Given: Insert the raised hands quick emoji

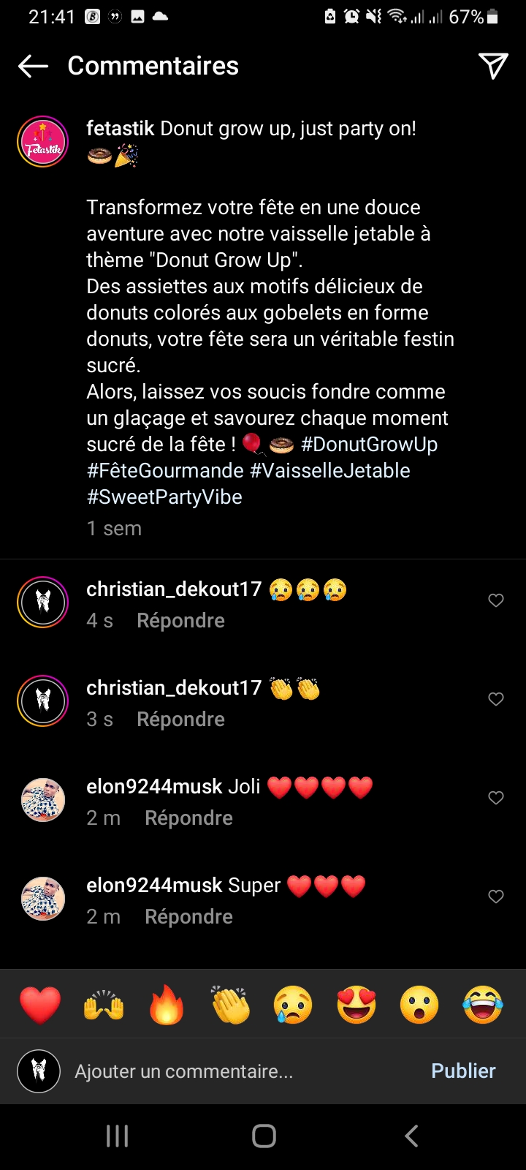Looking at the screenshot, I should pos(104,1005).
